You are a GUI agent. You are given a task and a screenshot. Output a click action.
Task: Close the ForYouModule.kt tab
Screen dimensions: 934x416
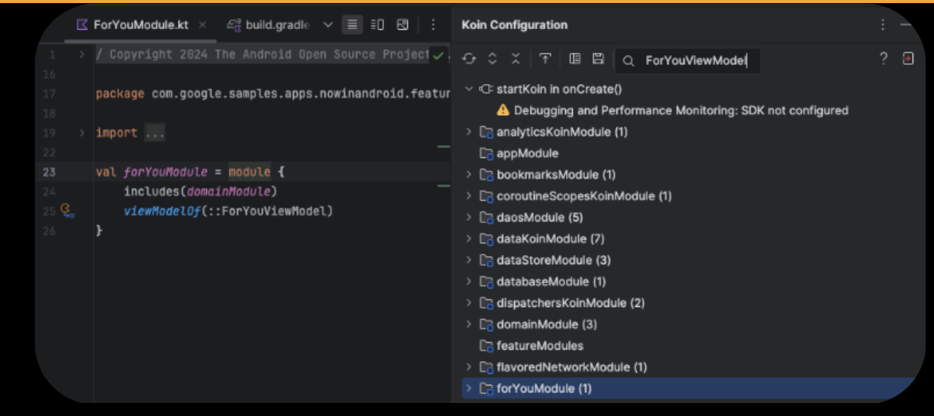point(202,25)
